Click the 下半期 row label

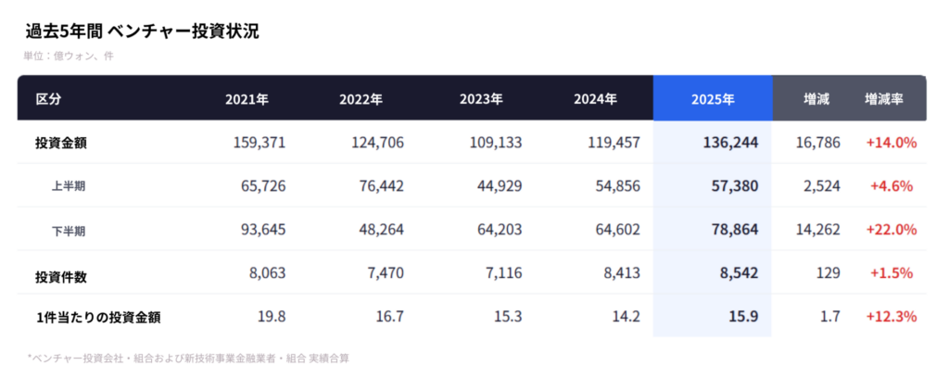[x=70, y=230]
